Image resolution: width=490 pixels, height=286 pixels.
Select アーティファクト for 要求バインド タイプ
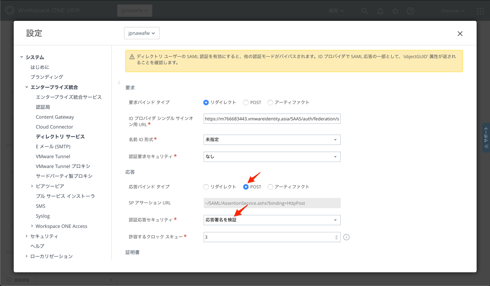coord(270,102)
